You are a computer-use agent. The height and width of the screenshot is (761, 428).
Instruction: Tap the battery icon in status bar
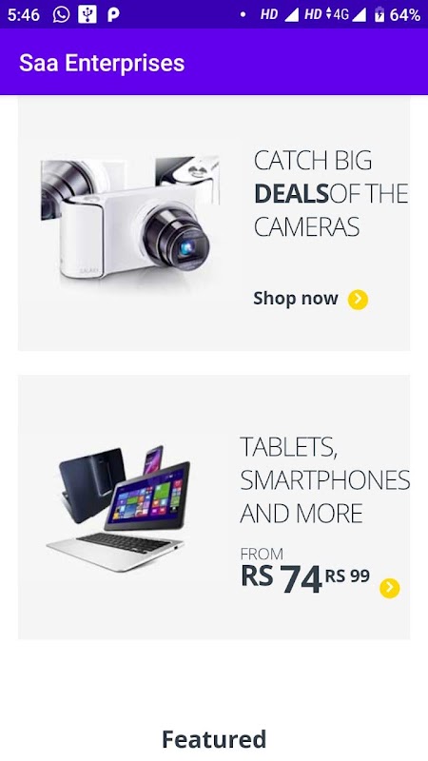[379, 15]
